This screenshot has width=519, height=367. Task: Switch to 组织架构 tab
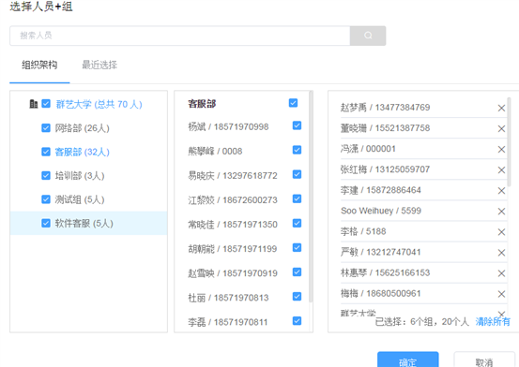pos(39,66)
